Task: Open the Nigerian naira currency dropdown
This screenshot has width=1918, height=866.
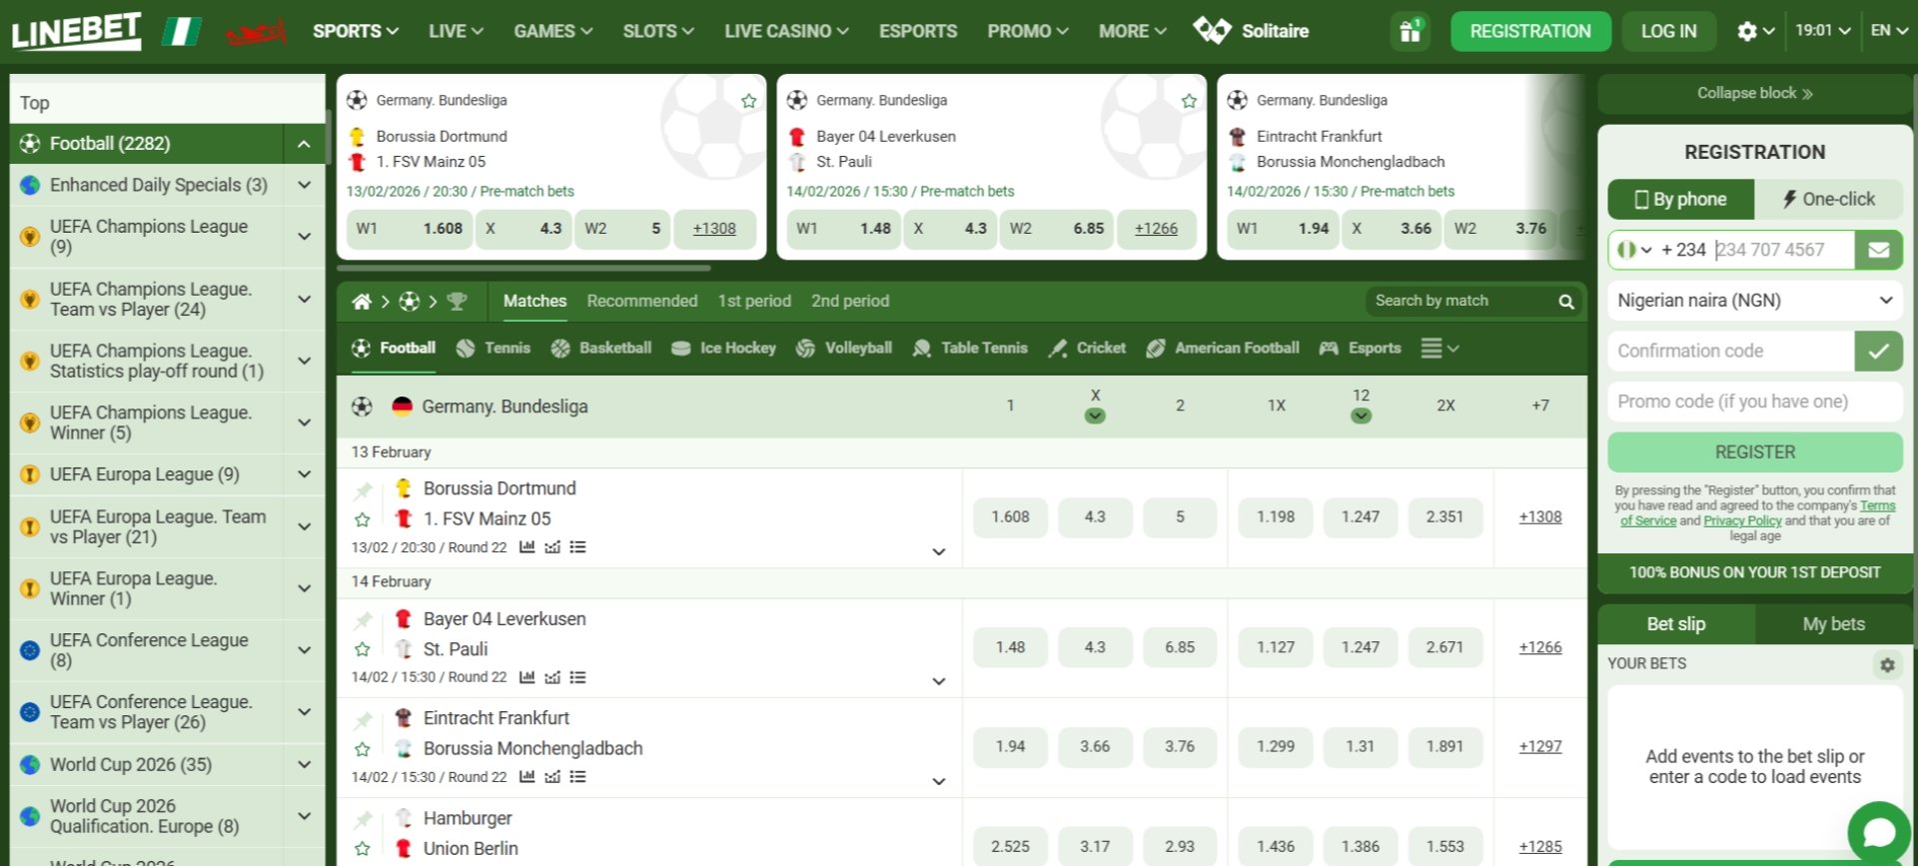Action: [x=1754, y=301]
